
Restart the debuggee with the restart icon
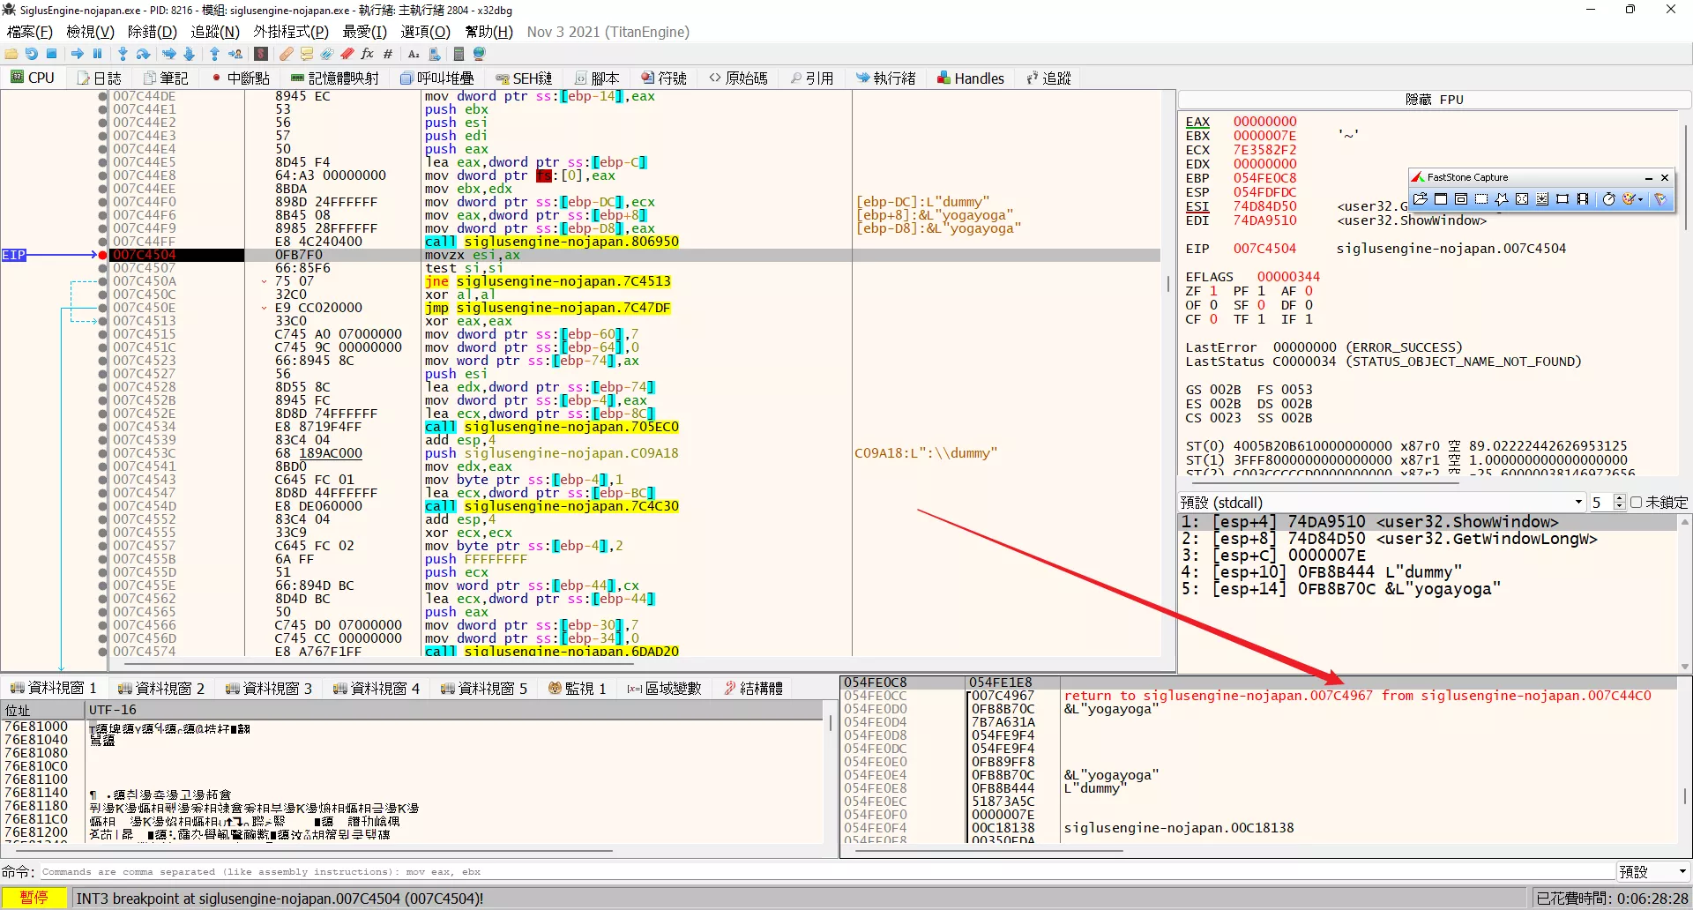(32, 54)
